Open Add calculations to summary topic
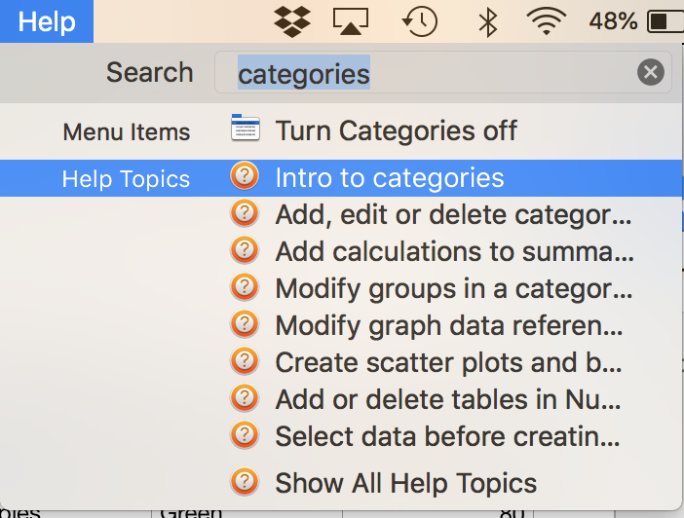 click(x=454, y=251)
